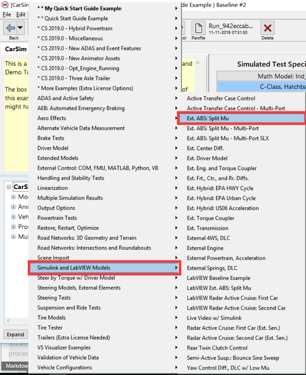Select Quick Start Guide Example entry

click(105, 18)
